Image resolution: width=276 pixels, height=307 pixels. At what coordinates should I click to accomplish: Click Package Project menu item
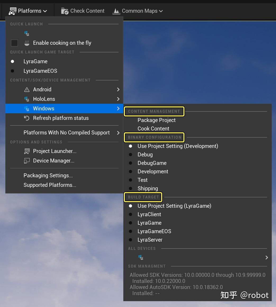(x=156, y=120)
